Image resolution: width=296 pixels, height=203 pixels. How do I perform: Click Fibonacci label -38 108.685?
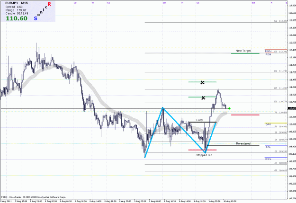click(x=280, y=170)
